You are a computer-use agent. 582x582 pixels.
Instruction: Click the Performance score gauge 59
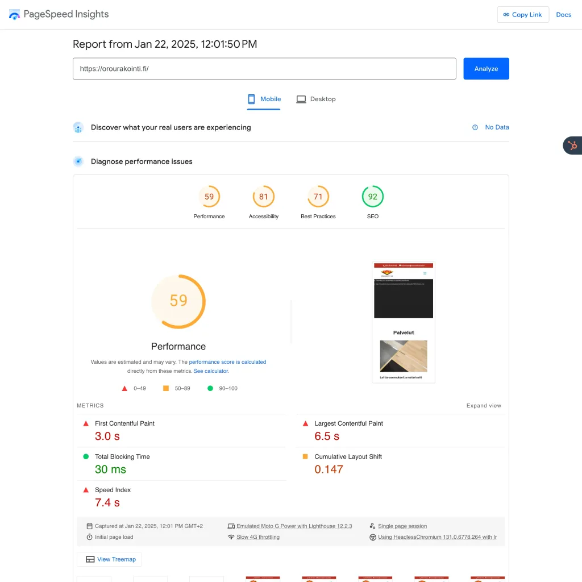pyautogui.click(x=209, y=197)
